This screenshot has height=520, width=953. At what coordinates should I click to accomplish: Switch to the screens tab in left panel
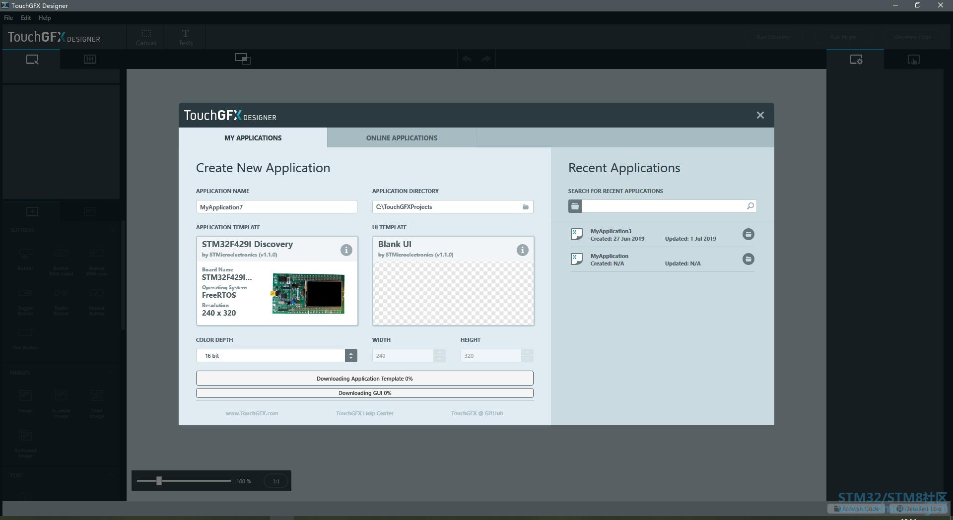32,60
